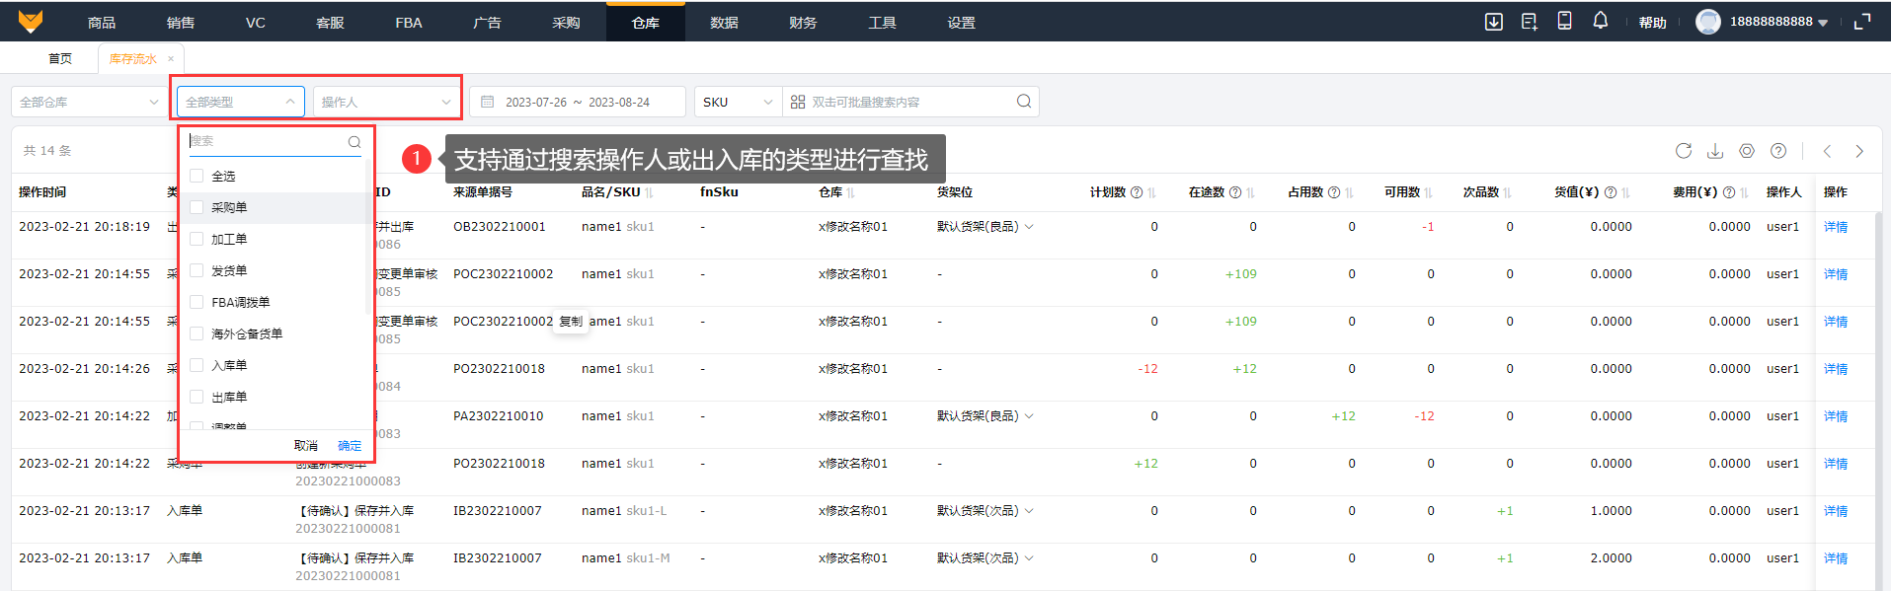Open the 操作人 operator dropdown
Screen dimensions: 1891x591
click(385, 102)
